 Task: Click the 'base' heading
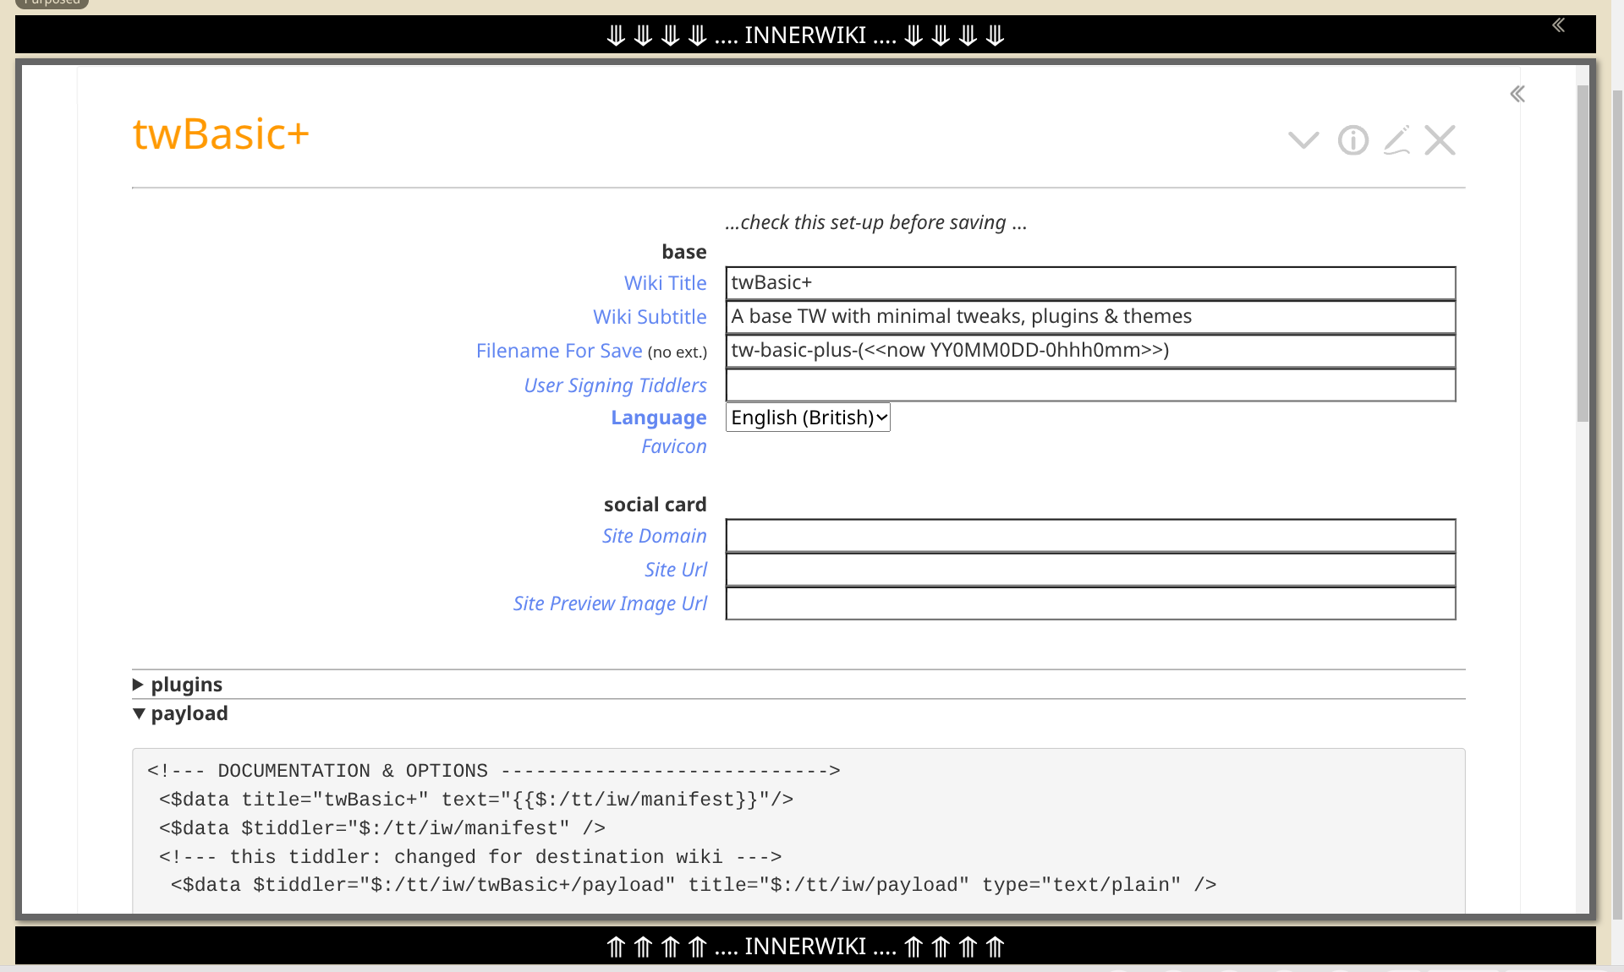tap(683, 252)
